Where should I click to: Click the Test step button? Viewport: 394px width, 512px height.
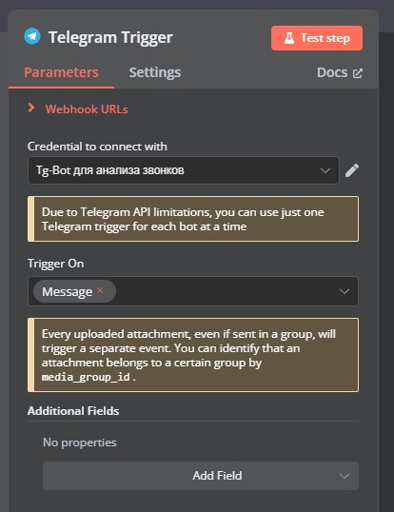[317, 38]
